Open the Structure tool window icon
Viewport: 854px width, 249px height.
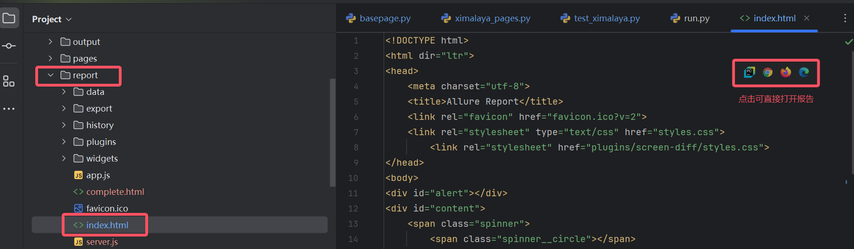tap(9, 81)
